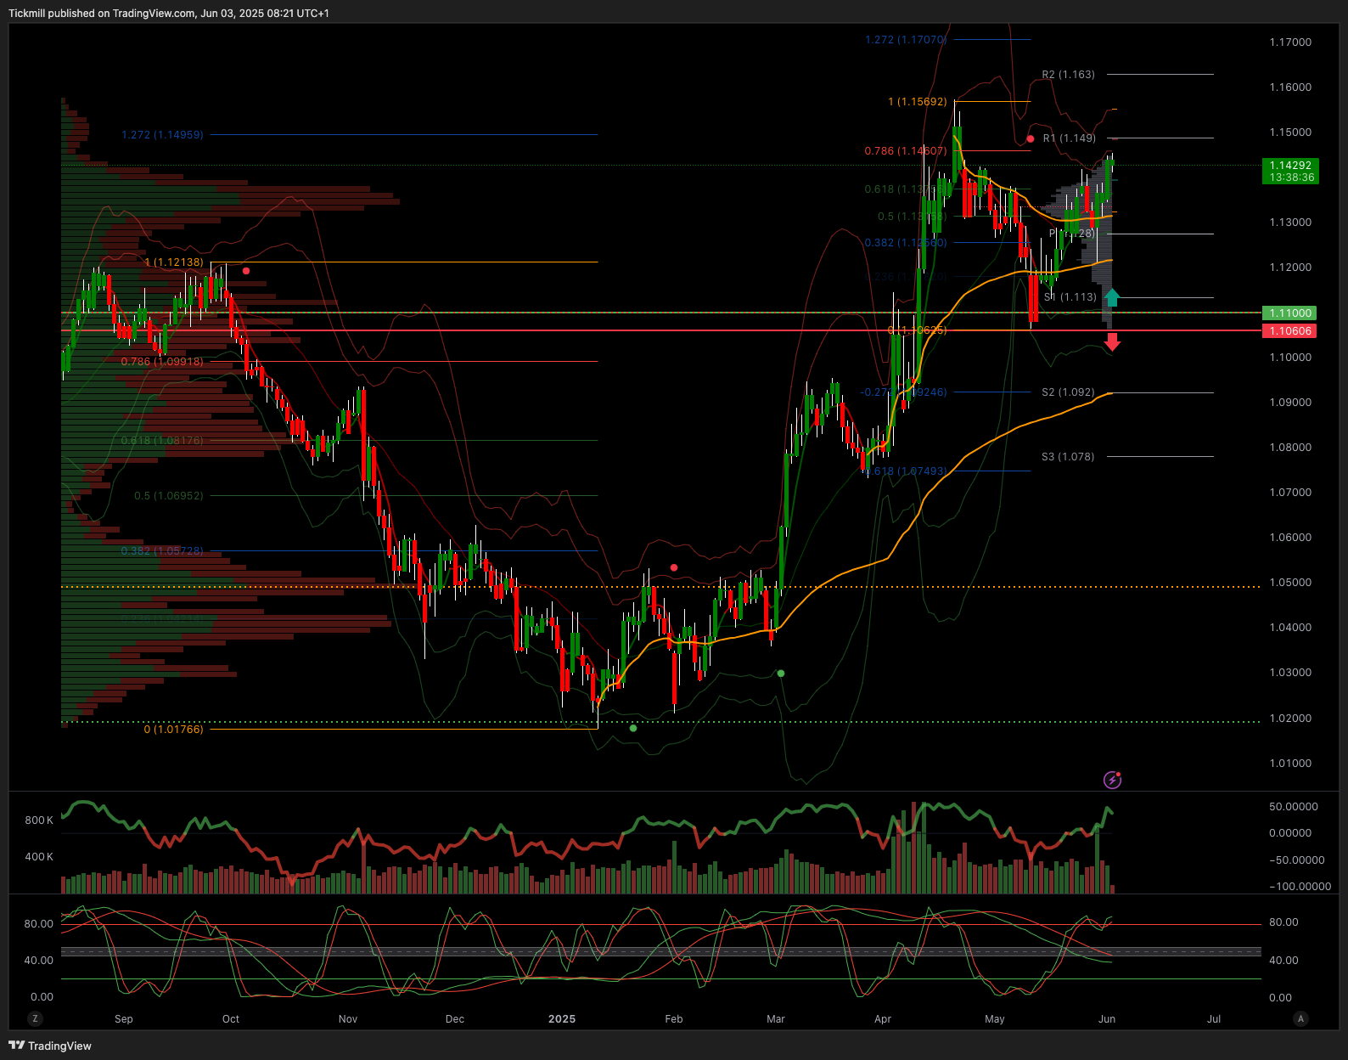Click Sep on the time axis

[124, 1018]
